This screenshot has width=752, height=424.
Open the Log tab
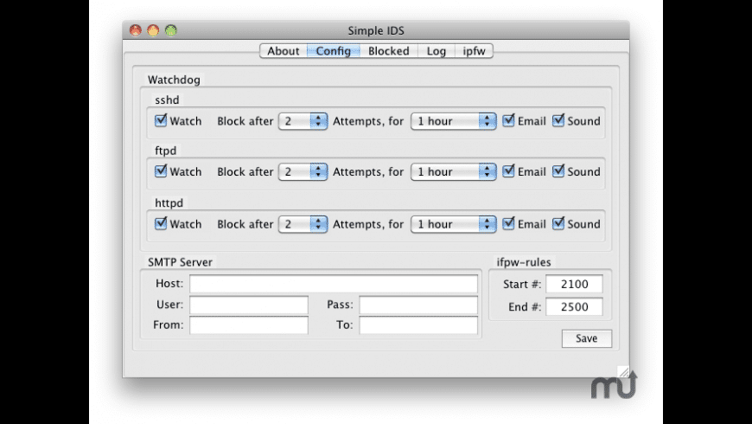coord(436,51)
